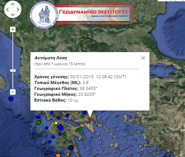Click the origin time 30/01/2015 12:08:42 (GMT)
Image resolution: width=185 pixels, height=157 pixels.
[x=98, y=77]
